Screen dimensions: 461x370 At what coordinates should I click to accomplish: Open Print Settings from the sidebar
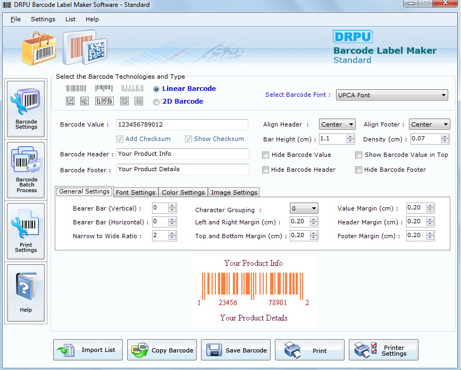tap(26, 231)
